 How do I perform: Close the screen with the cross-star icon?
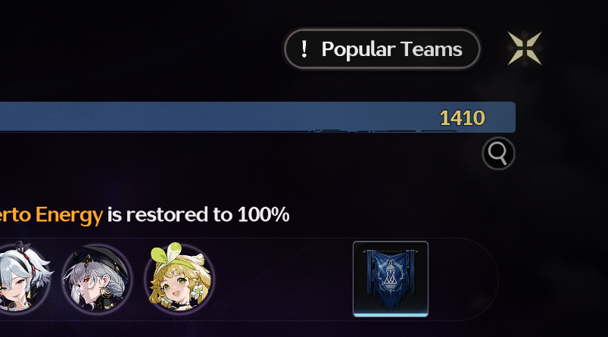tap(524, 48)
